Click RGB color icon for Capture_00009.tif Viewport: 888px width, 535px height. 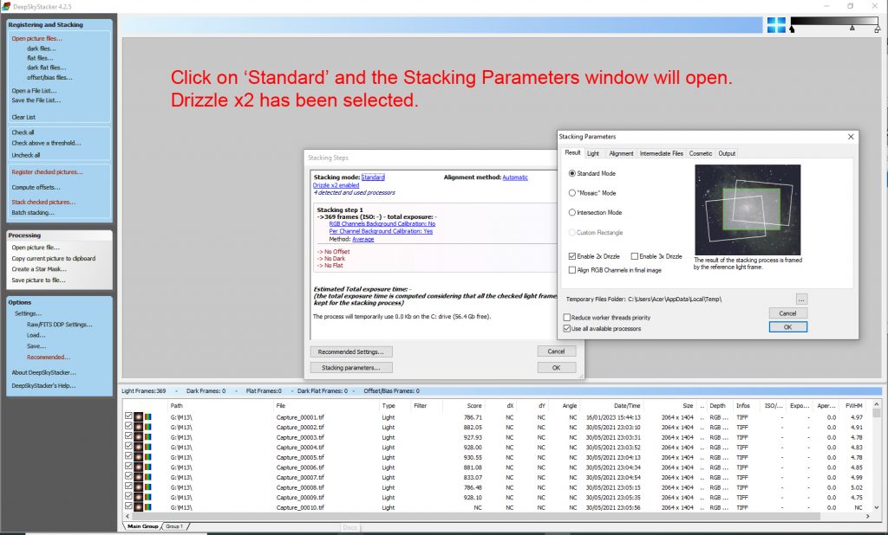(x=147, y=498)
